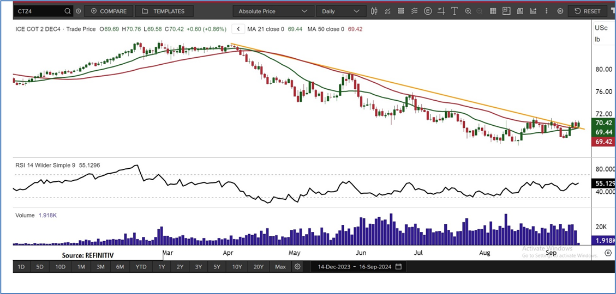This screenshot has width=616, height=294.
Task: Click the 16-Sep-2024 end date
Action: coord(376,267)
